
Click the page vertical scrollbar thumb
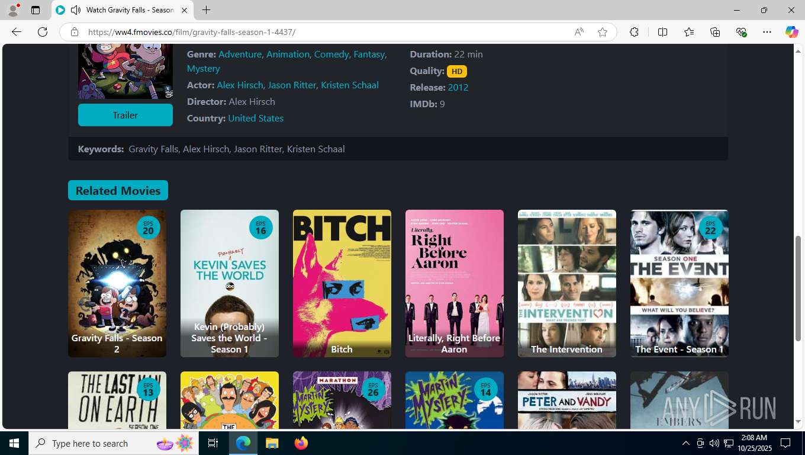click(x=798, y=287)
